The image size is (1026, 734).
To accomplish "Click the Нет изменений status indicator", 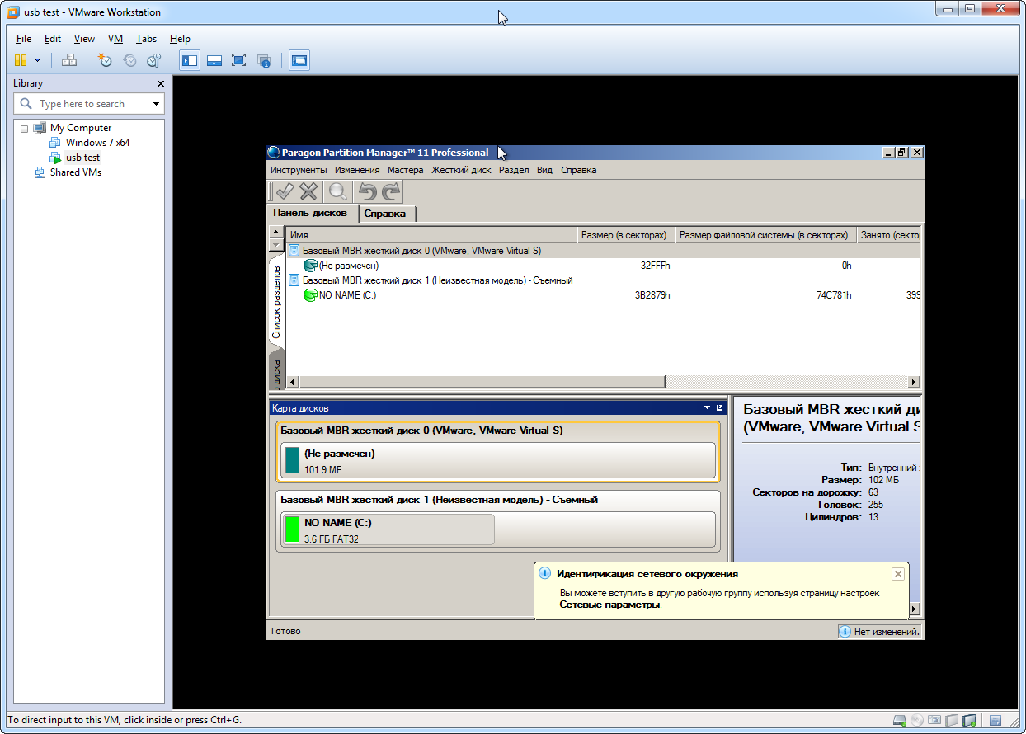I will point(879,632).
